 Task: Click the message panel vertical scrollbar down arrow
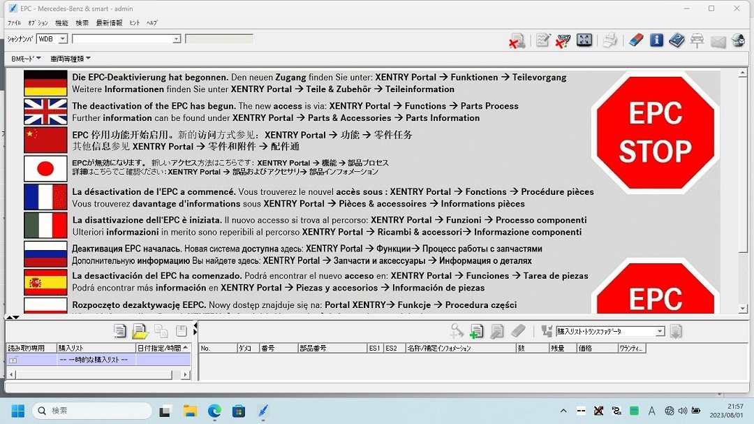[x=743, y=309]
